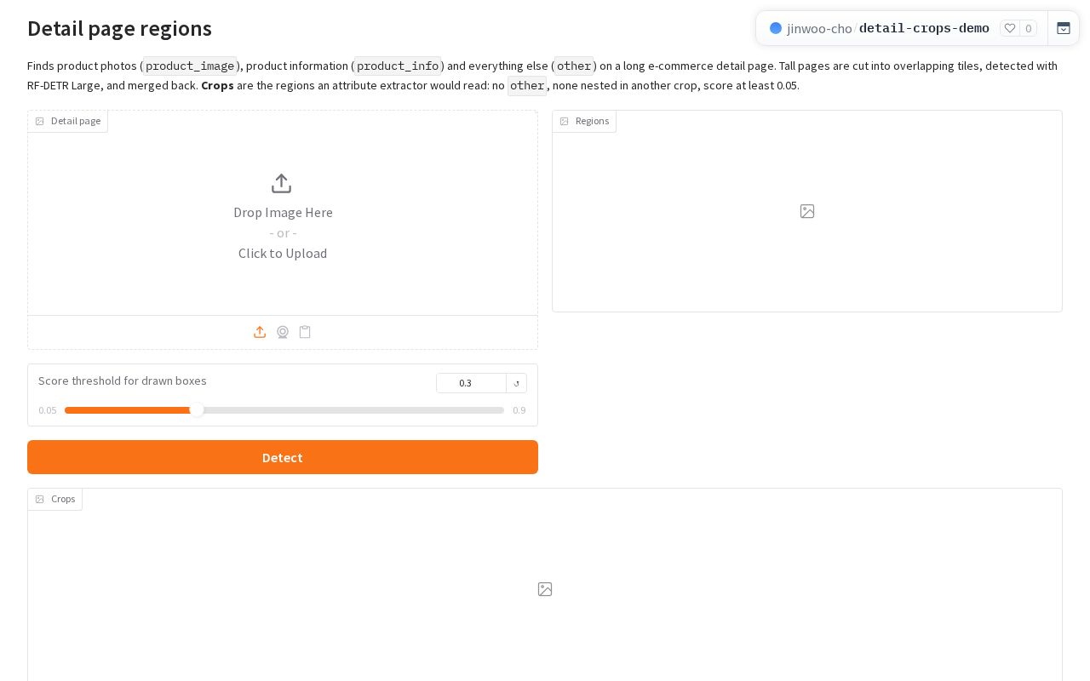Select the clipboard paste source icon
Viewport: 1090px width, 681px height.
click(x=305, y=332)
